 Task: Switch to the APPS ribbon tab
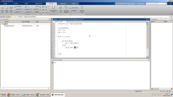point(26,4)
